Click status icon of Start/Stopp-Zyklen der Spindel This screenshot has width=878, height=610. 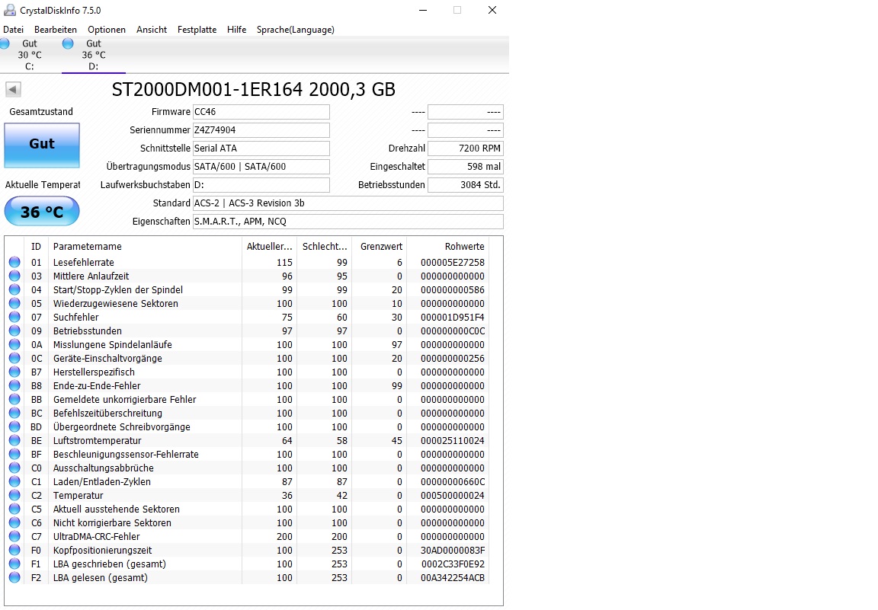point(14,289)
